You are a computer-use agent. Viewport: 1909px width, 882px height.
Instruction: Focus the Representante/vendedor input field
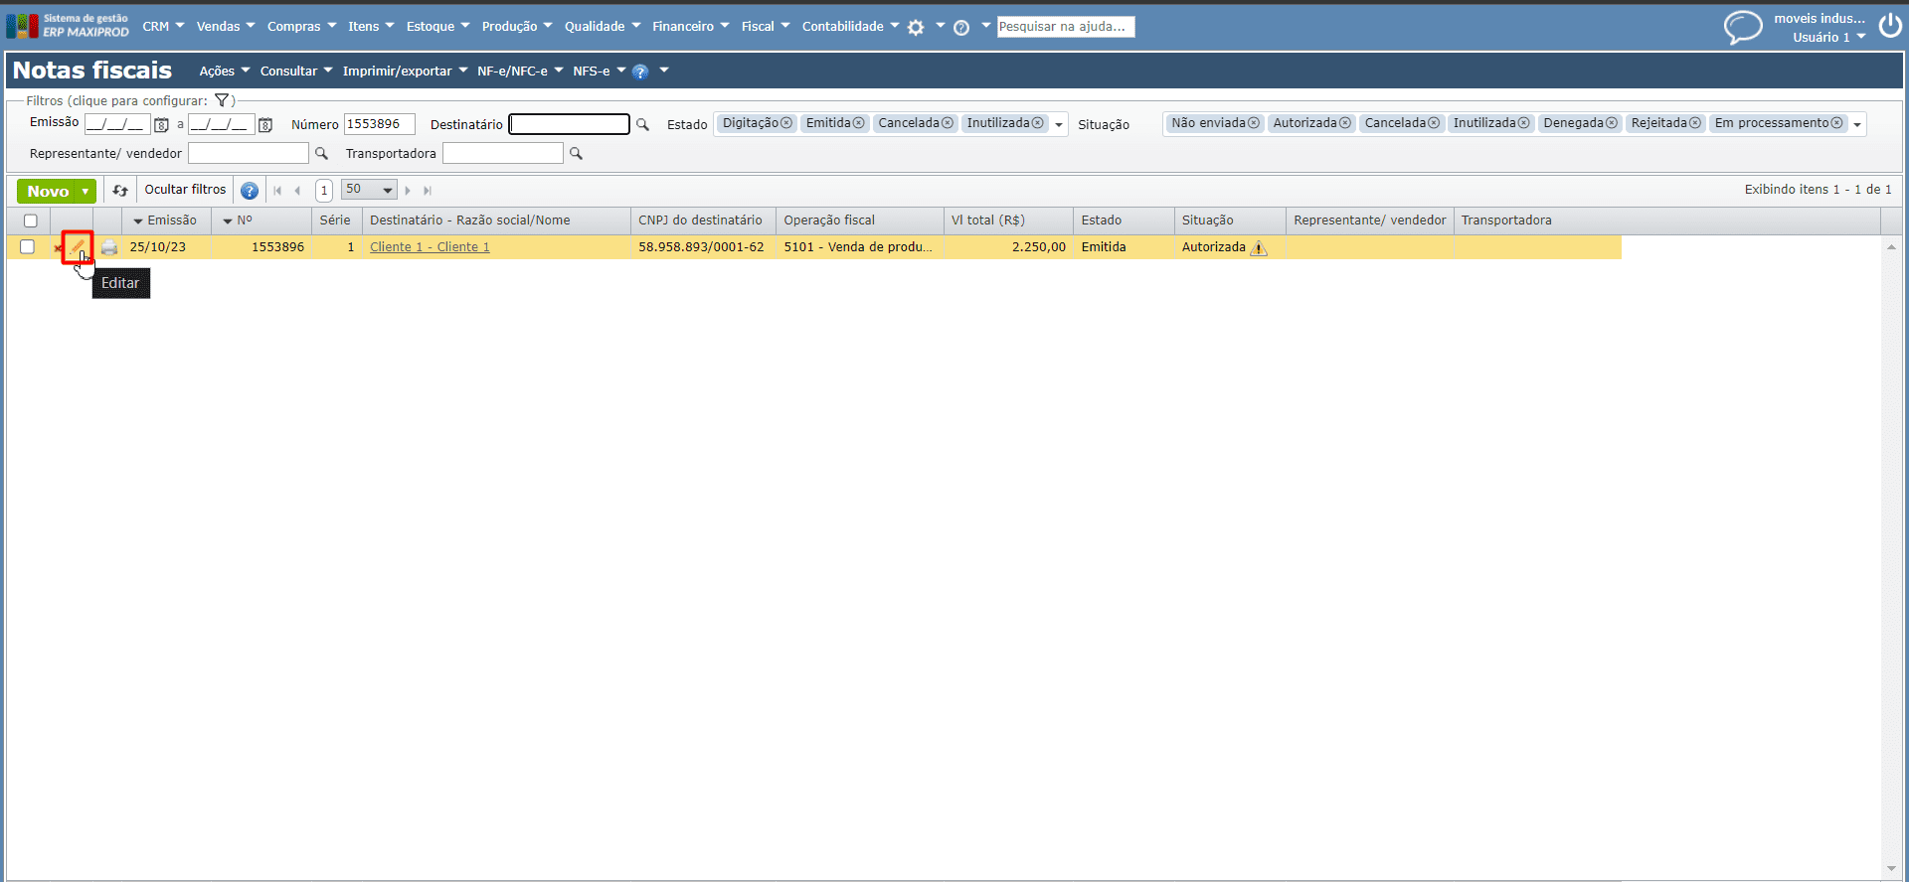tap(249, 153)
